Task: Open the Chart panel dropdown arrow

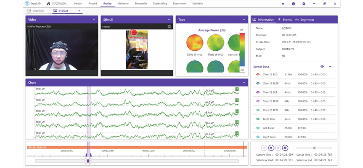Action: click(x=244, y=83)
